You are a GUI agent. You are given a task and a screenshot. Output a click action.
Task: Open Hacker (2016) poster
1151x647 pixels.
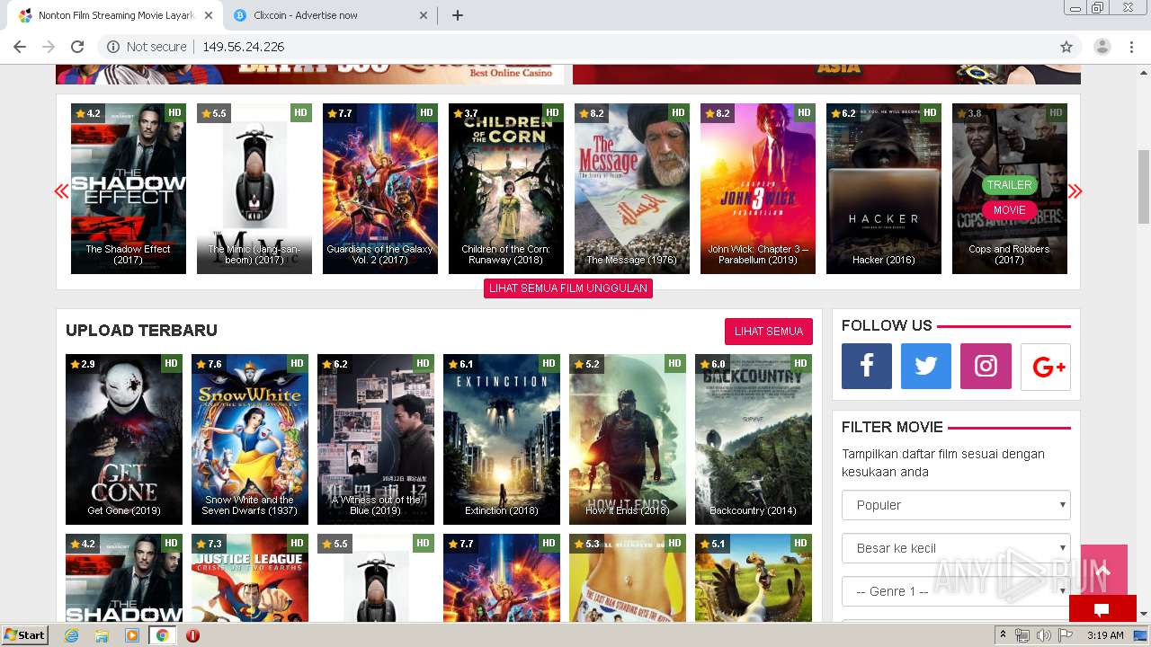[884, 189]
